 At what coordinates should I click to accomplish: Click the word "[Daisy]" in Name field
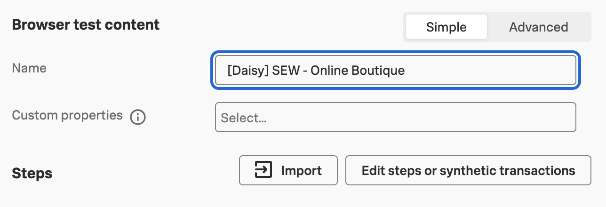pyautogui.click(x=247, y=71)
